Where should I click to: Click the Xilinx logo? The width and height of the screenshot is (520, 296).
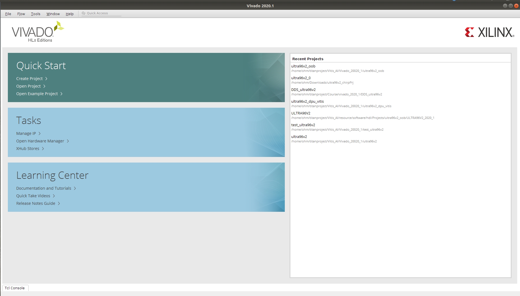click(x=489, y=32)
